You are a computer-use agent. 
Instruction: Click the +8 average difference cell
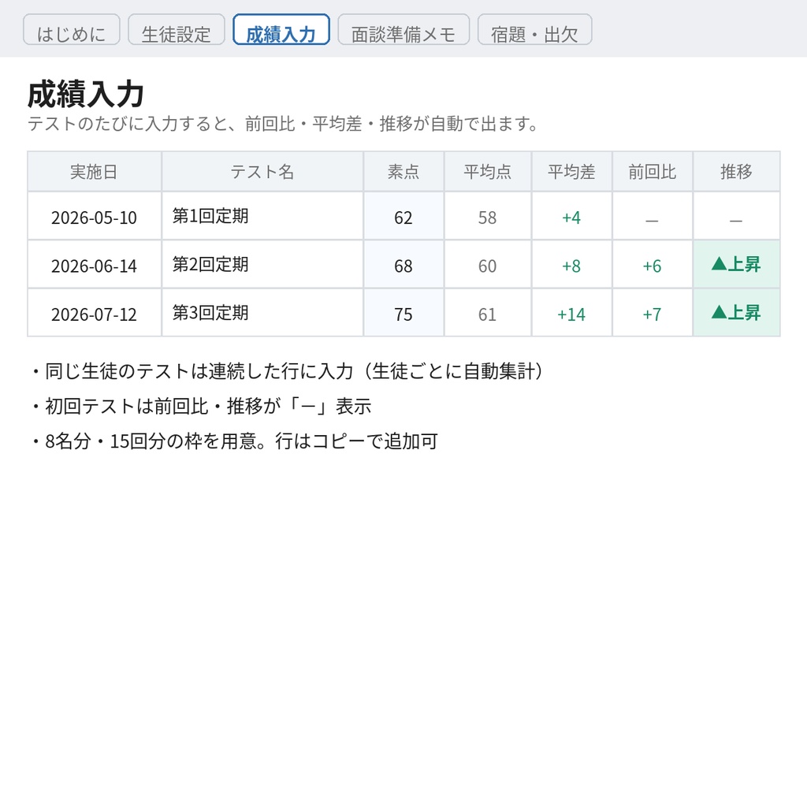tap(571, 265)
